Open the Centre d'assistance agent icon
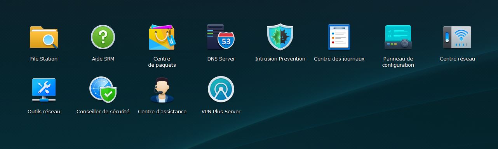498x149 pixels. 162,90
